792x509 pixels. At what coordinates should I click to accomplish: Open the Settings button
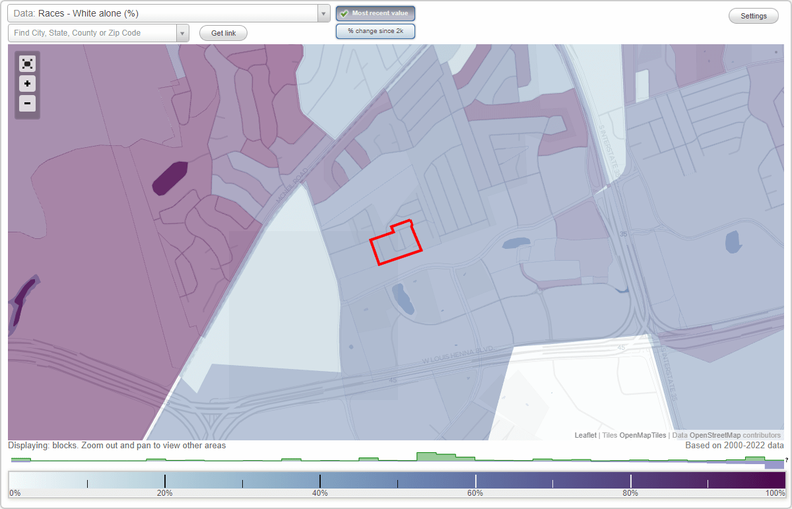click(x=754, y=17)
